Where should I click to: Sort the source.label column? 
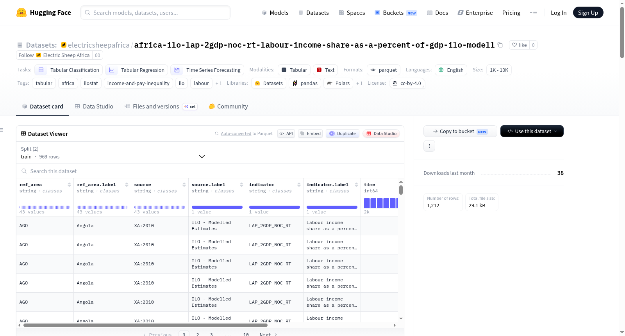241,185
